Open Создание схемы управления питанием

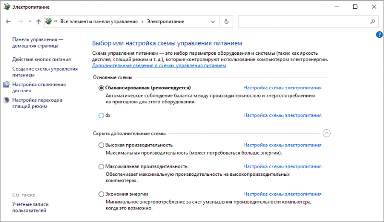click(x=45, y=72)
